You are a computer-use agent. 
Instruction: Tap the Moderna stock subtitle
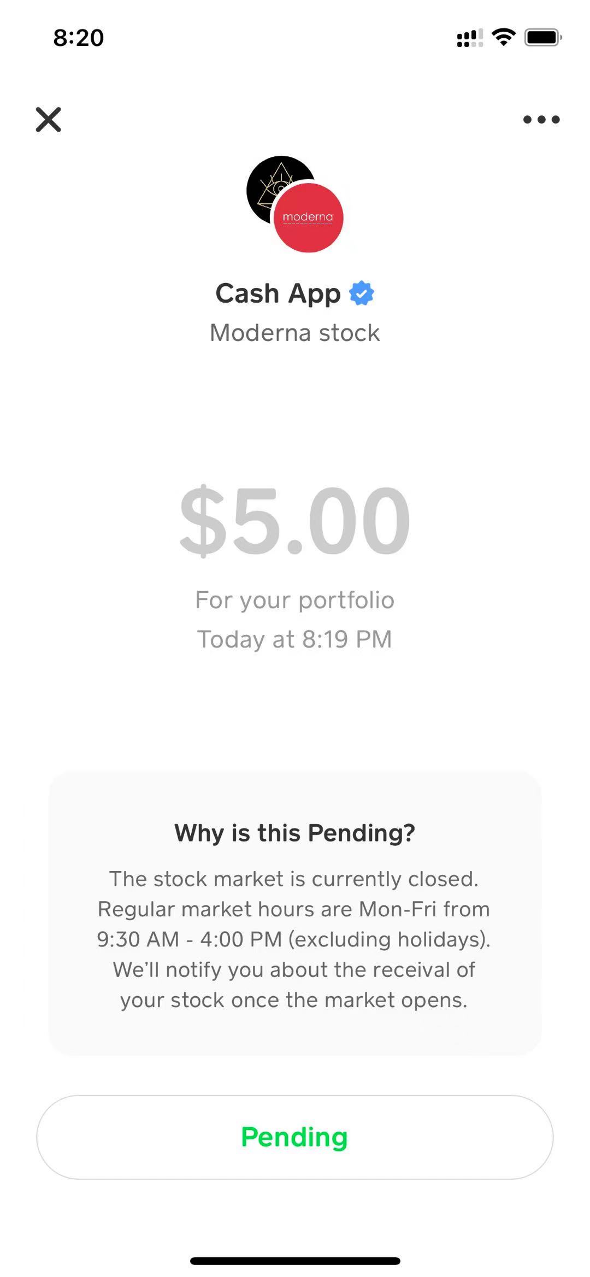pos(295,333)
